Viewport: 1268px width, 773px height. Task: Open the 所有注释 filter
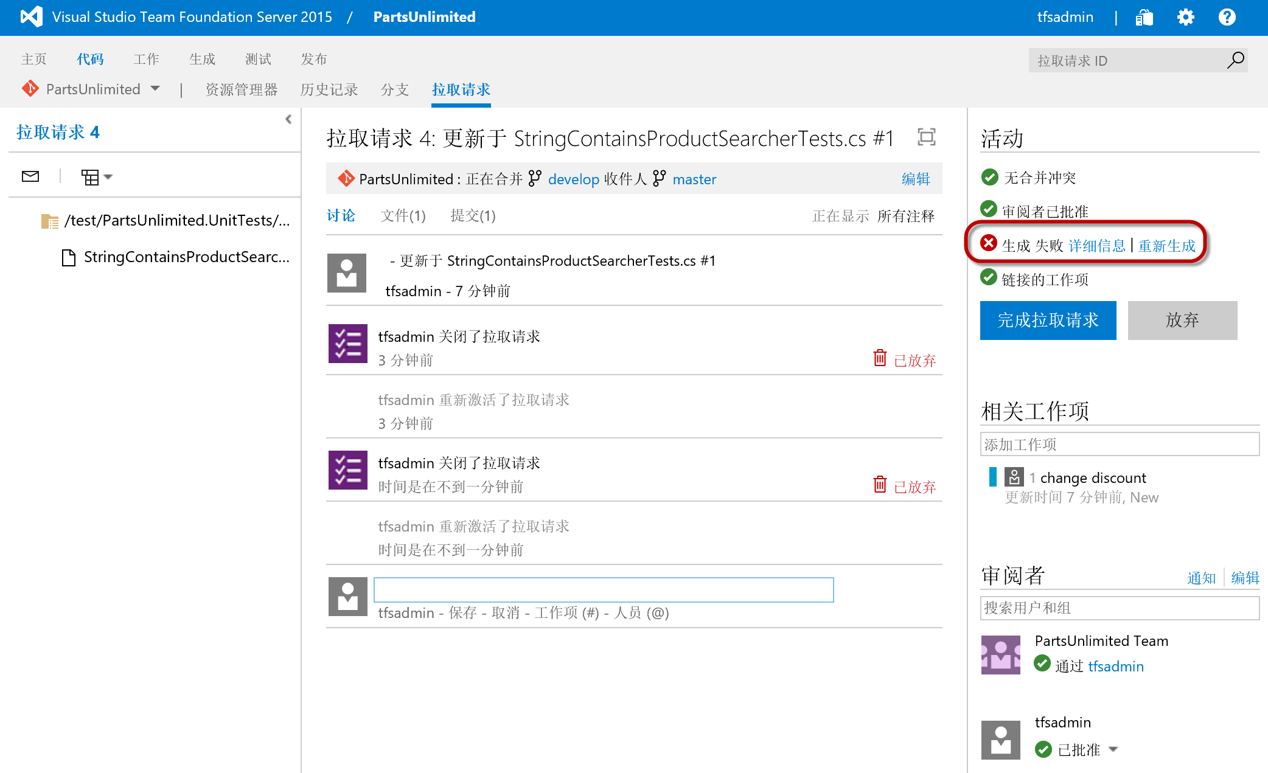tap(906, 216)
